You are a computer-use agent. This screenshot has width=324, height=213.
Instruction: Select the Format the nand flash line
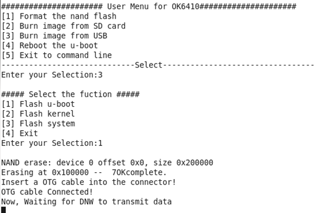coord(59,16)
